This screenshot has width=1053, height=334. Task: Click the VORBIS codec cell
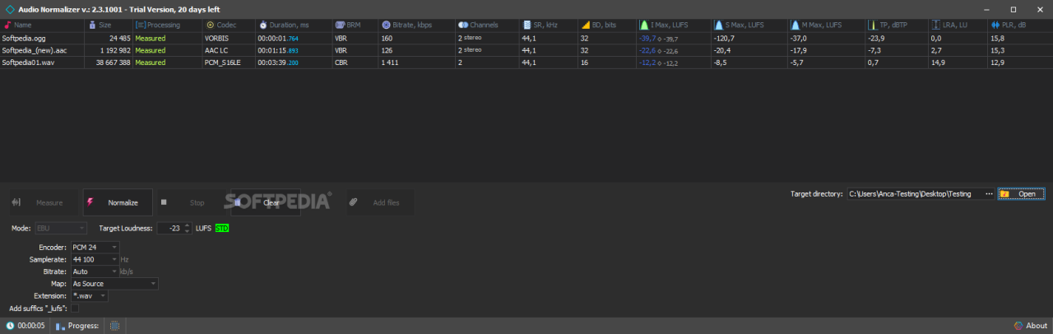(x=229, y=39)
